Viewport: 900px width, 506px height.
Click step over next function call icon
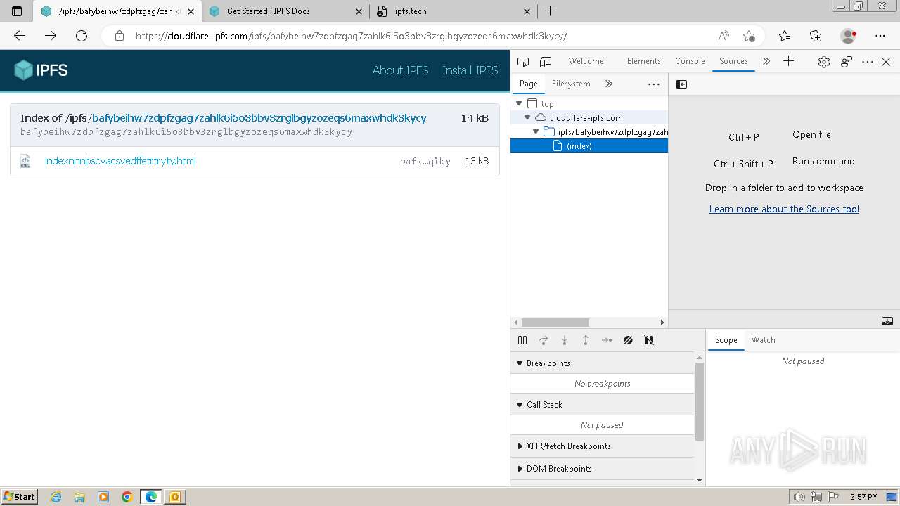tap(544, 340)
